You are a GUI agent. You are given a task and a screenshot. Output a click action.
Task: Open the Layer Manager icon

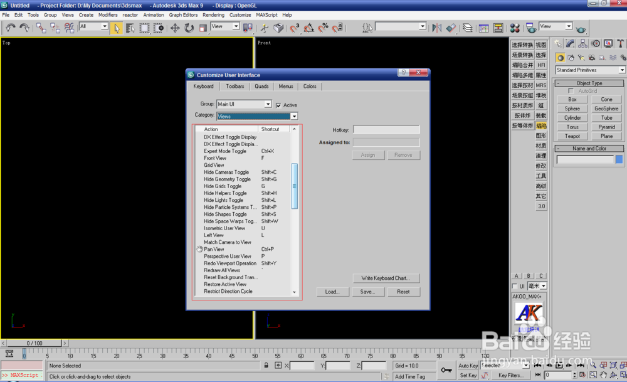468,28
